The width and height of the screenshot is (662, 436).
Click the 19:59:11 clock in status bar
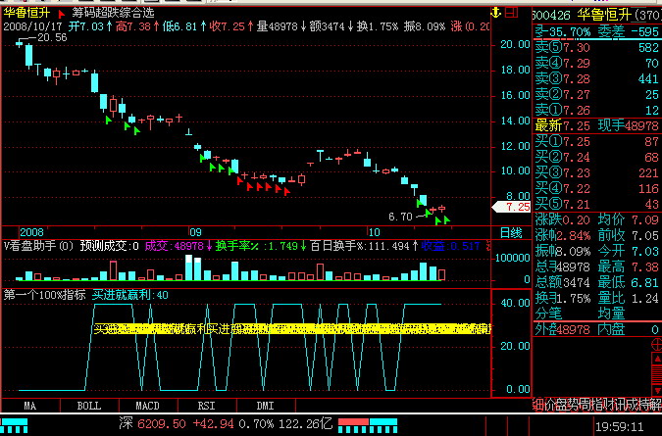[x=620, y=427]
